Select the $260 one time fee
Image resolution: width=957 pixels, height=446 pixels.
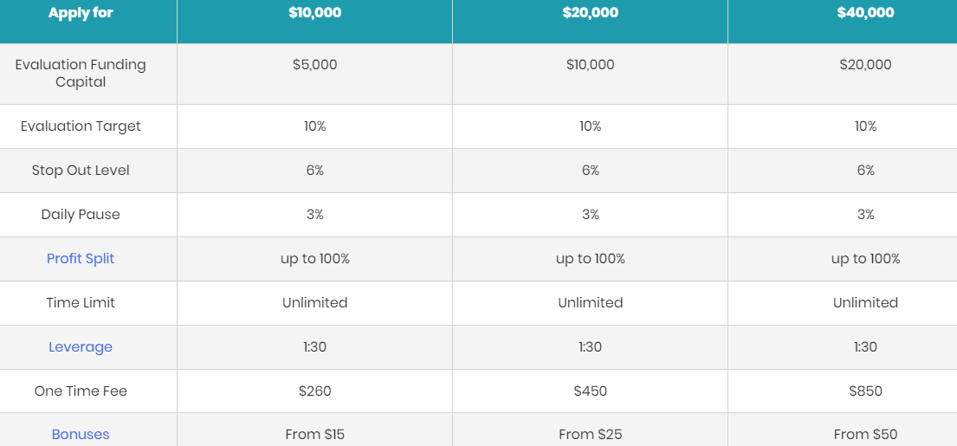(314, 391)
